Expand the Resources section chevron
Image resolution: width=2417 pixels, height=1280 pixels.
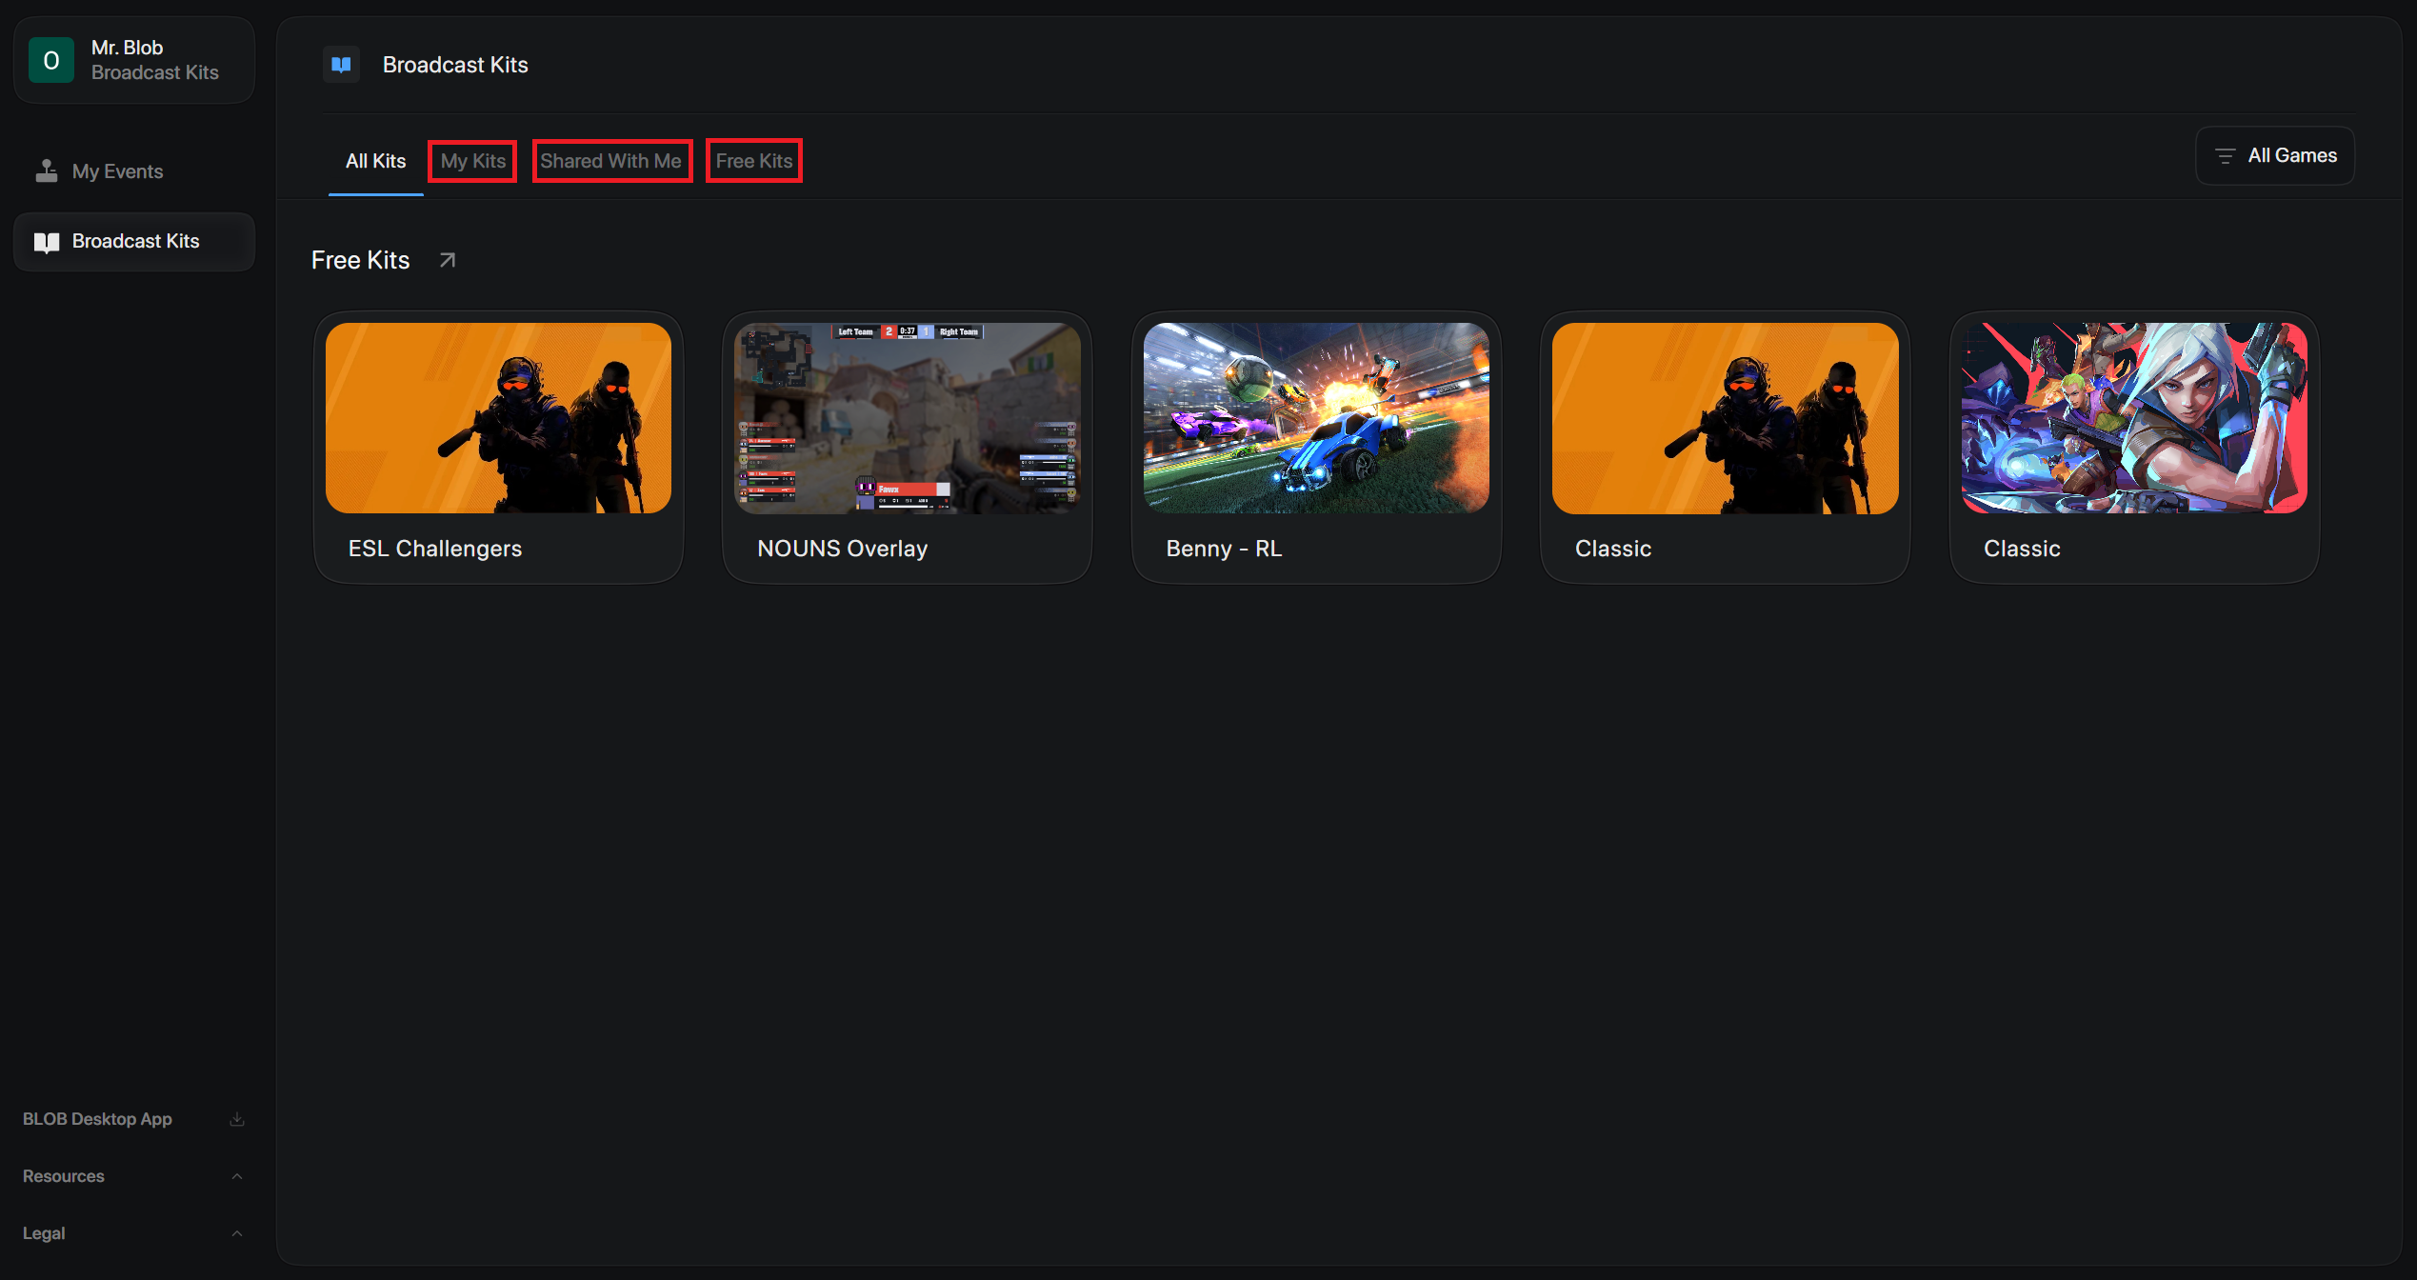(x=237, y=1176)
